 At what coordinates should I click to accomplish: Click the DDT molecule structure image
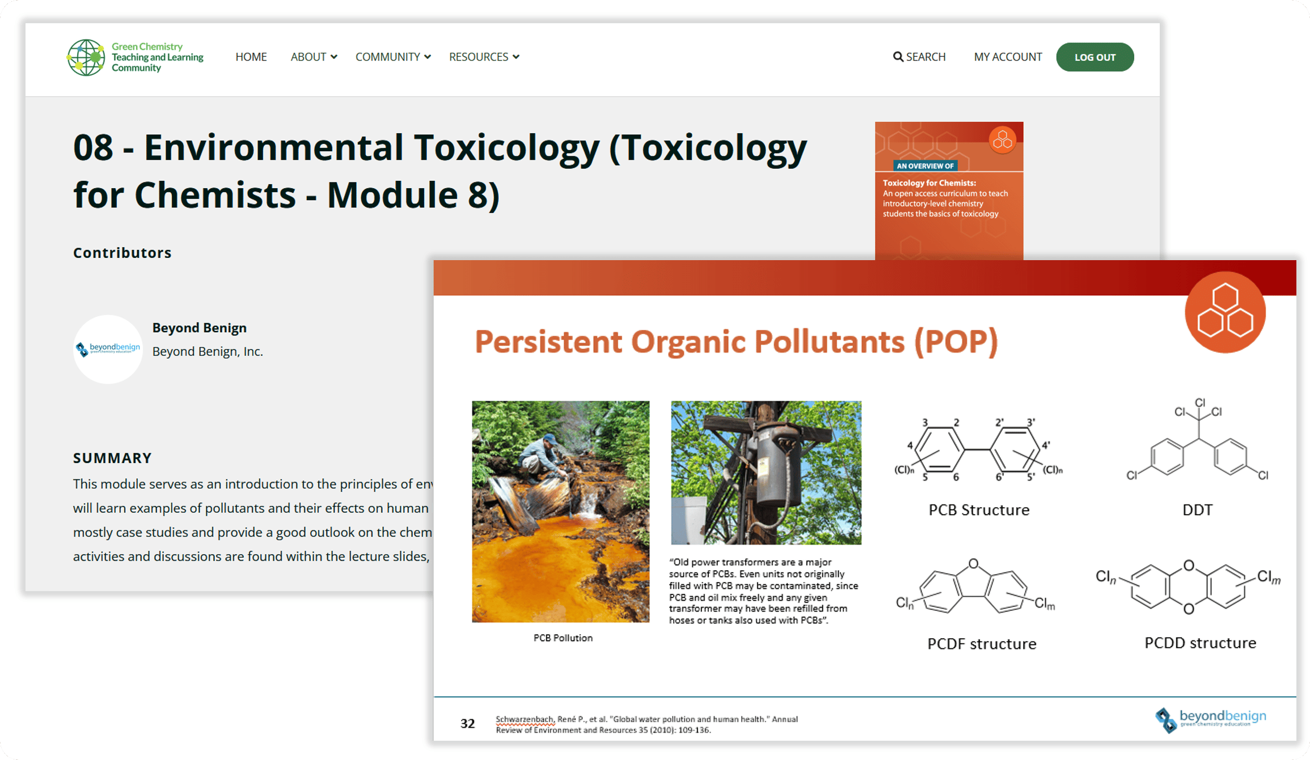tap(1198, 442)
